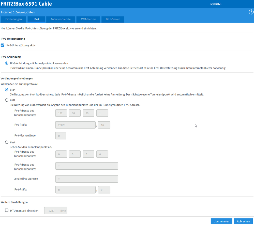The image size is (254, 225).
Task: Enable MTU manuell einstellen checkbox
Action: pos(7,211)
